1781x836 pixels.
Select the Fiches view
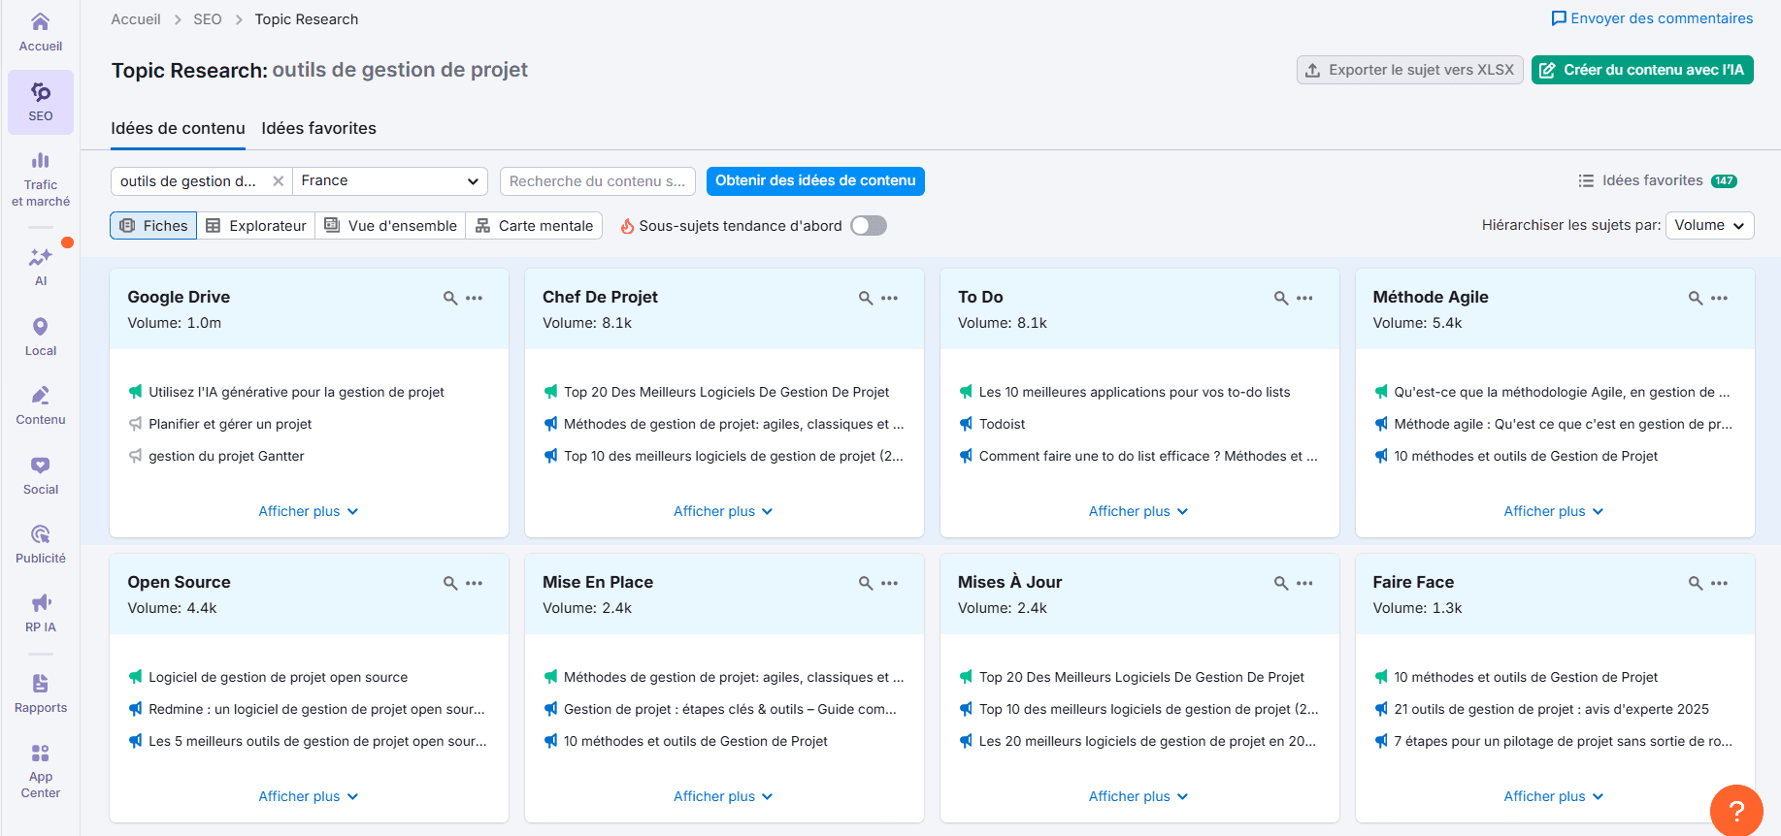(x=153, y=226)
